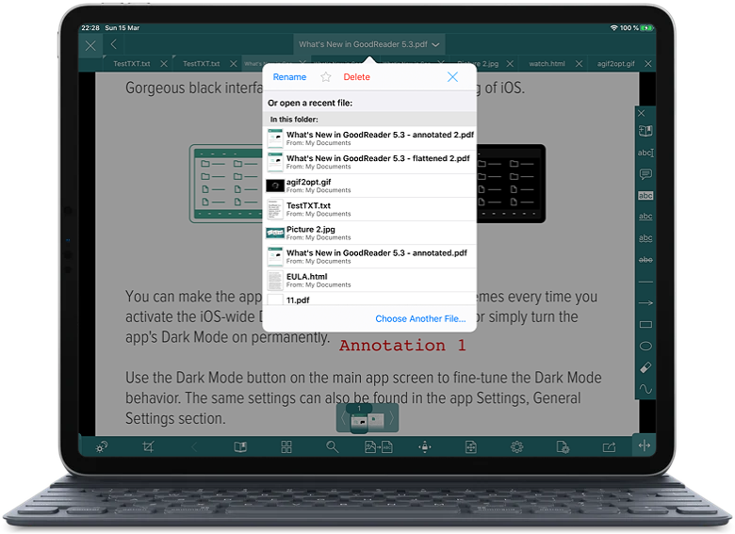735x534 pixels.
Task: Close the document viewer with the top-left X
Action: pyautogui.click(x=90, y=45)
